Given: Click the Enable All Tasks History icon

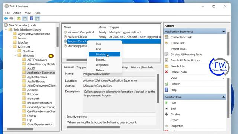Looking at the screenshot, I should point(167,60).
